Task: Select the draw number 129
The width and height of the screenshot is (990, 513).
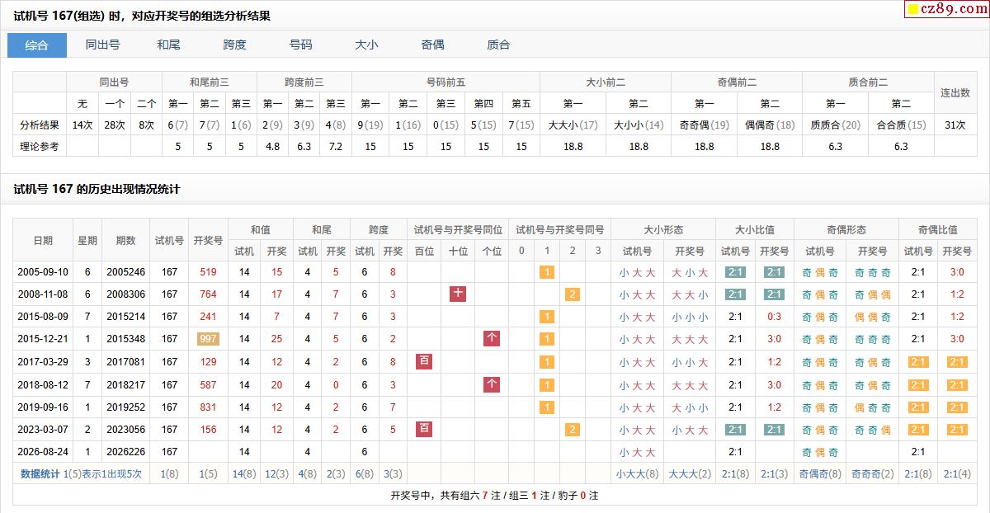Action: 208,362
